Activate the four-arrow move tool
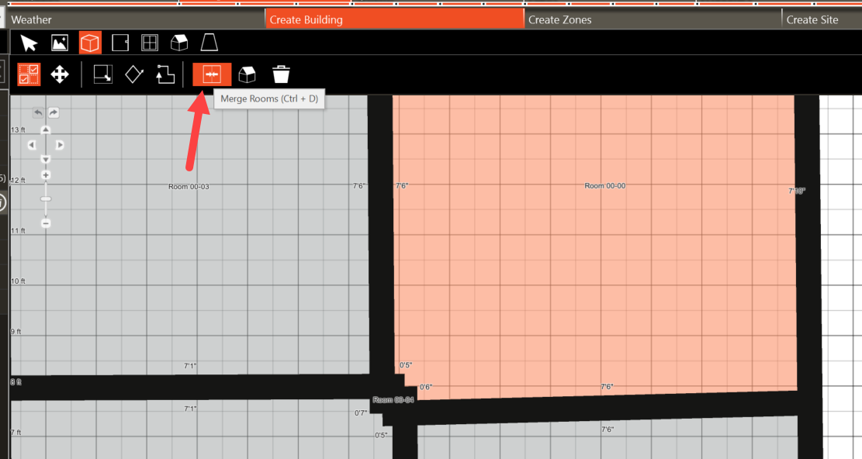Screen dimensions: 862x459 60,74
